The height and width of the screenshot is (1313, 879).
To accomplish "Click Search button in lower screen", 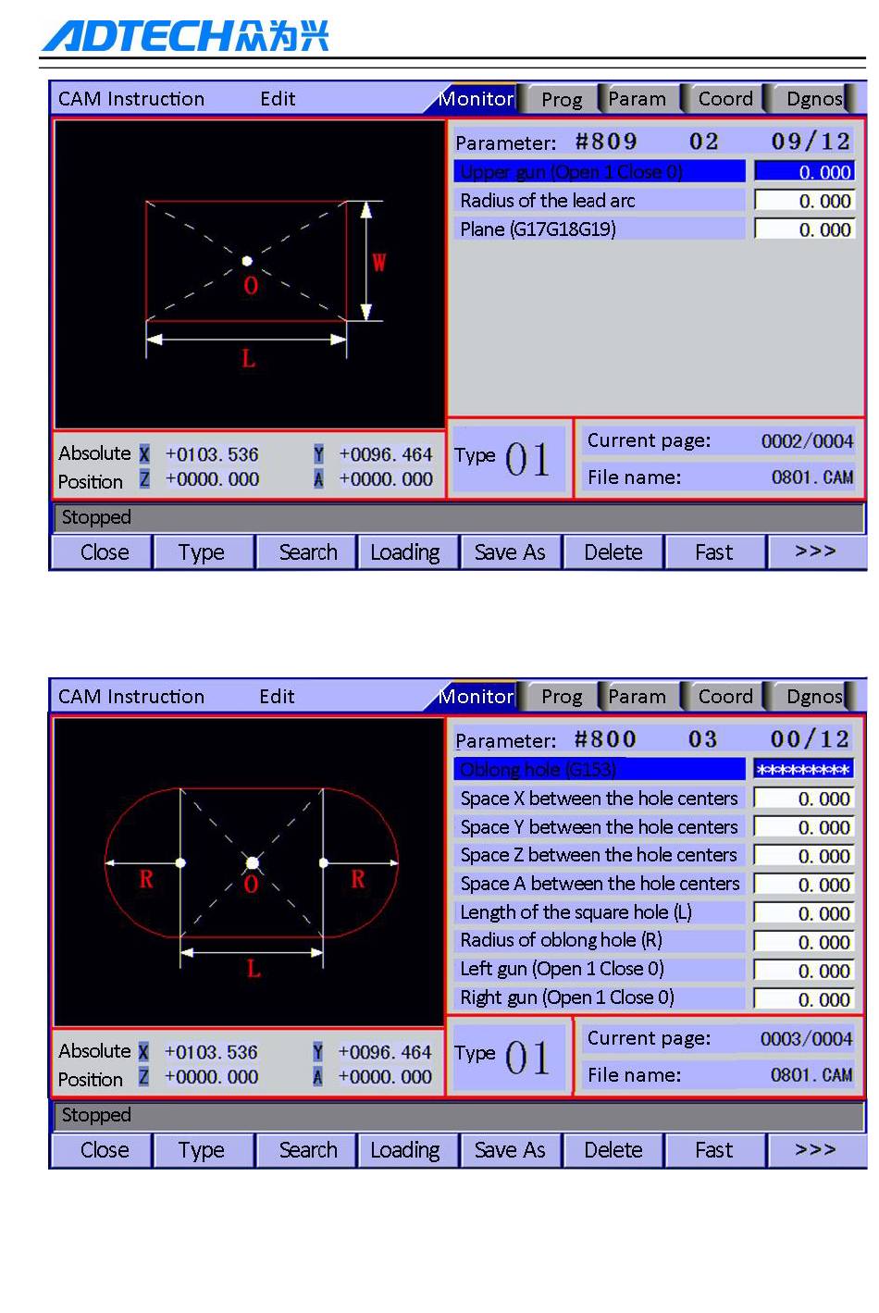I will 307,1150.
